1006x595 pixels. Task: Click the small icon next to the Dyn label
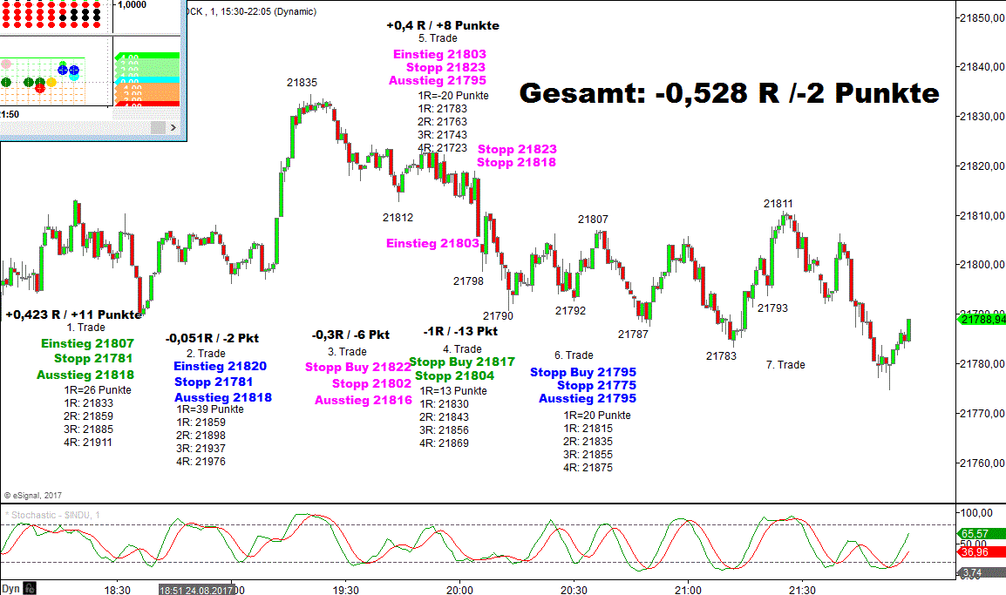point(30,590)
